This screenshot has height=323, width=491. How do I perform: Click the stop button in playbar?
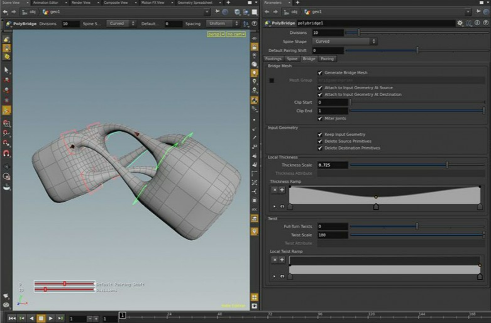(41, 319)
